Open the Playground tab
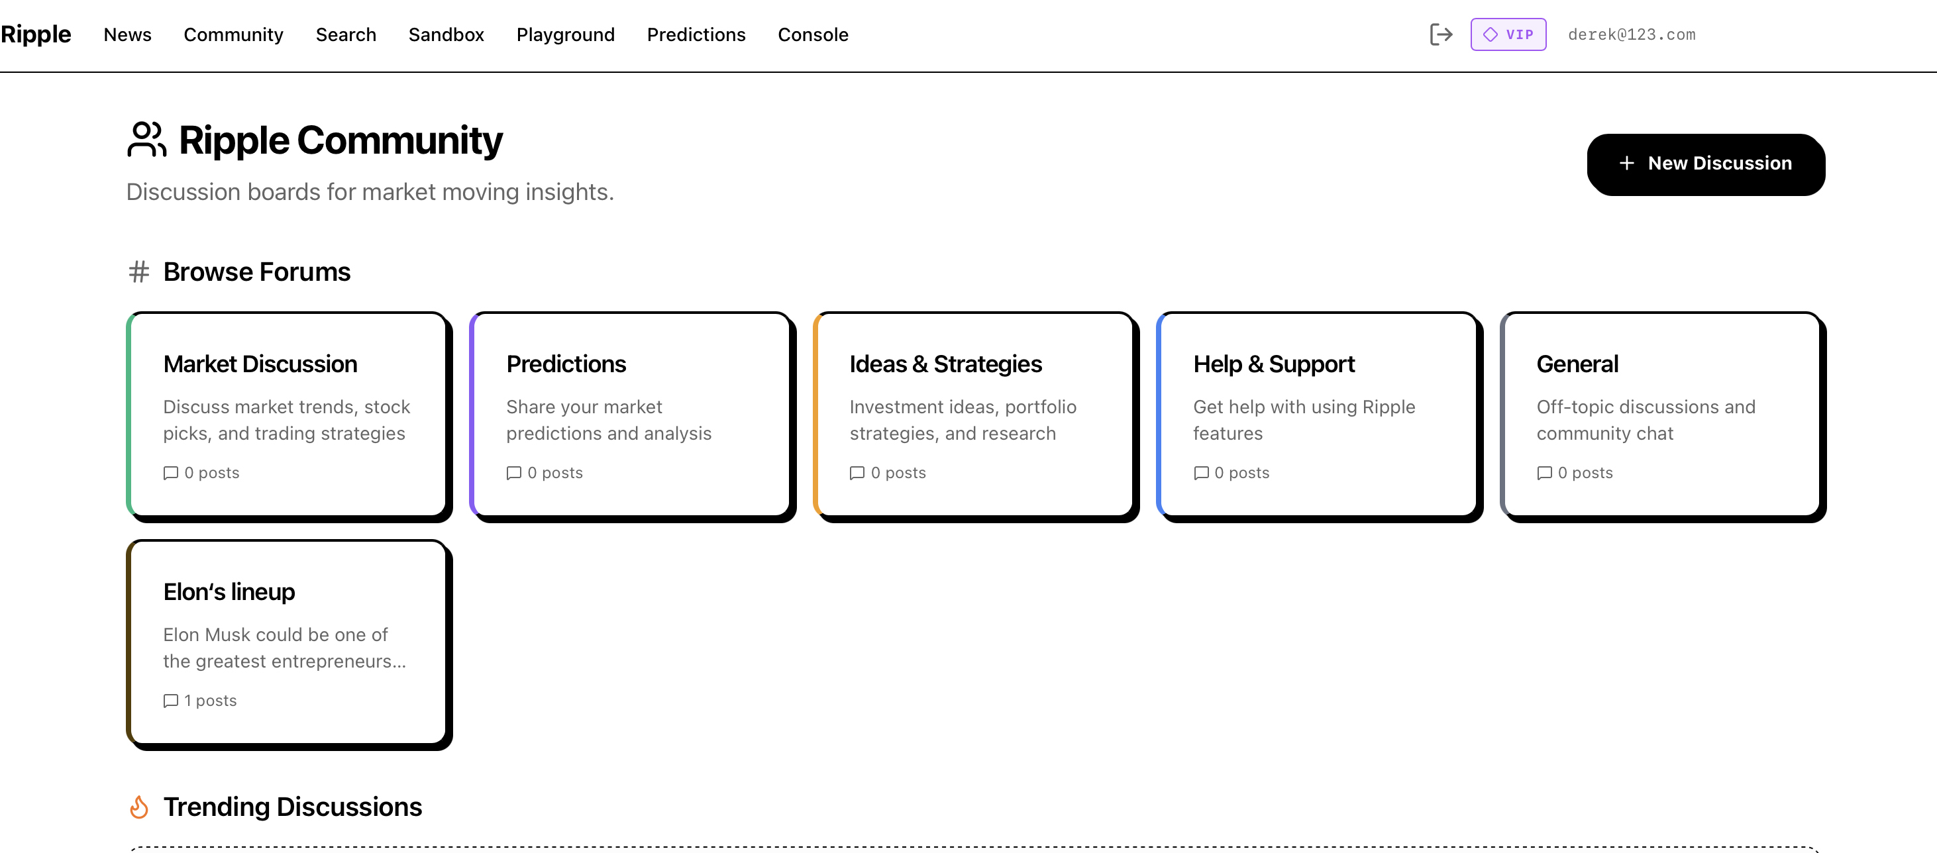This screenshot has width=1937, height=853. tap(566, 34)
